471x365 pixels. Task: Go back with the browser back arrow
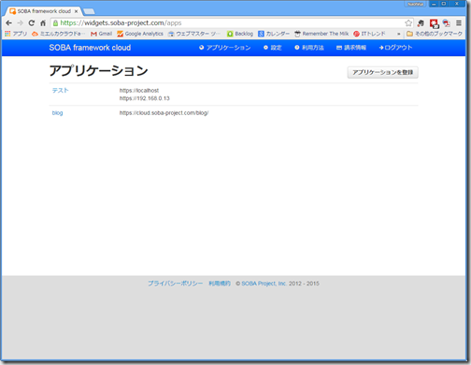click(x=8, y=23)
